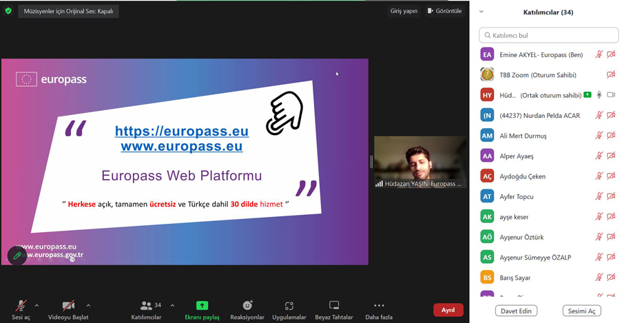Select participant Emine AKYEL- Europass (Ben)

click(x=548, y=54)
